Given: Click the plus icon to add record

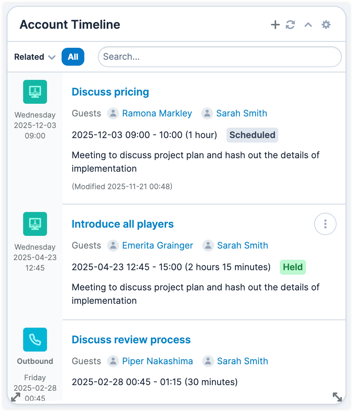Looking at the screenshot, I should [x=275, y=25].
